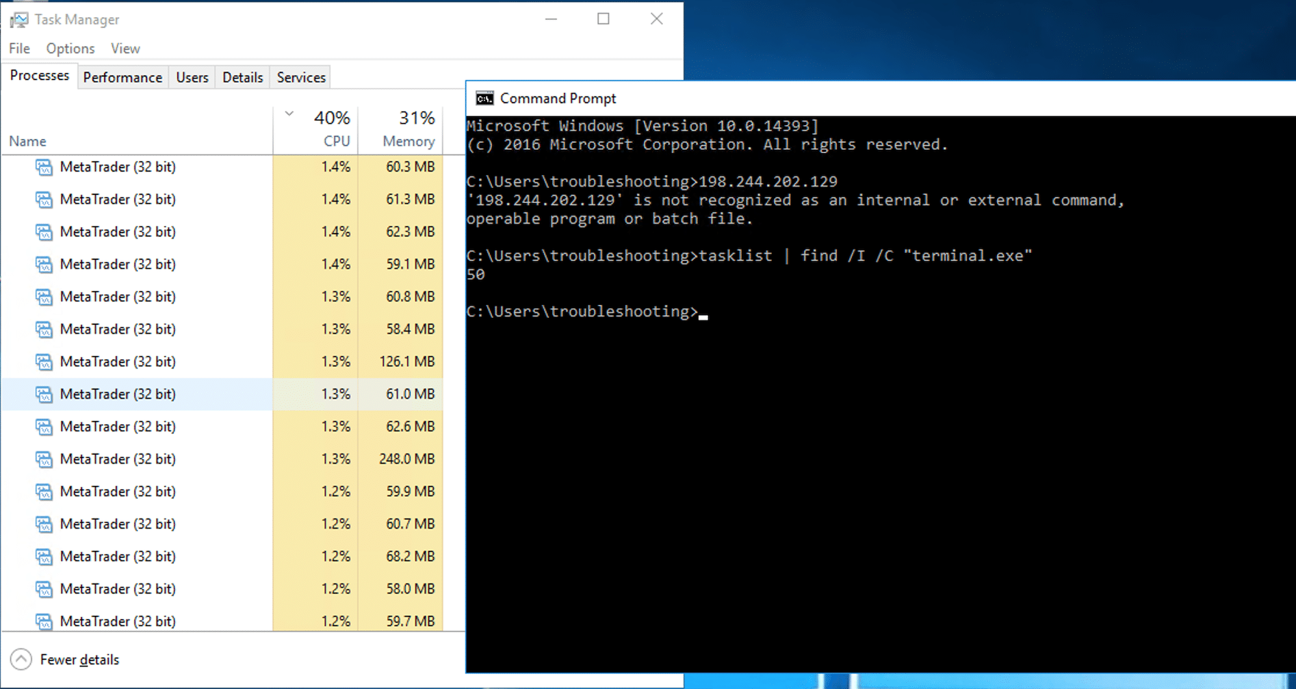Click the MetaTrader icon in the 60.3 MB row
The height and width of the screenshot is (689, 1296).
(44, 167)
